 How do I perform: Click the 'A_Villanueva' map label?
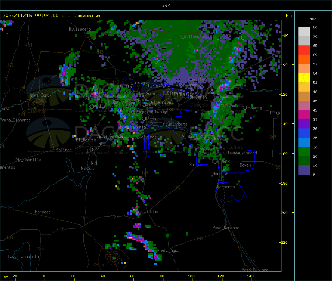pos(193,37)
